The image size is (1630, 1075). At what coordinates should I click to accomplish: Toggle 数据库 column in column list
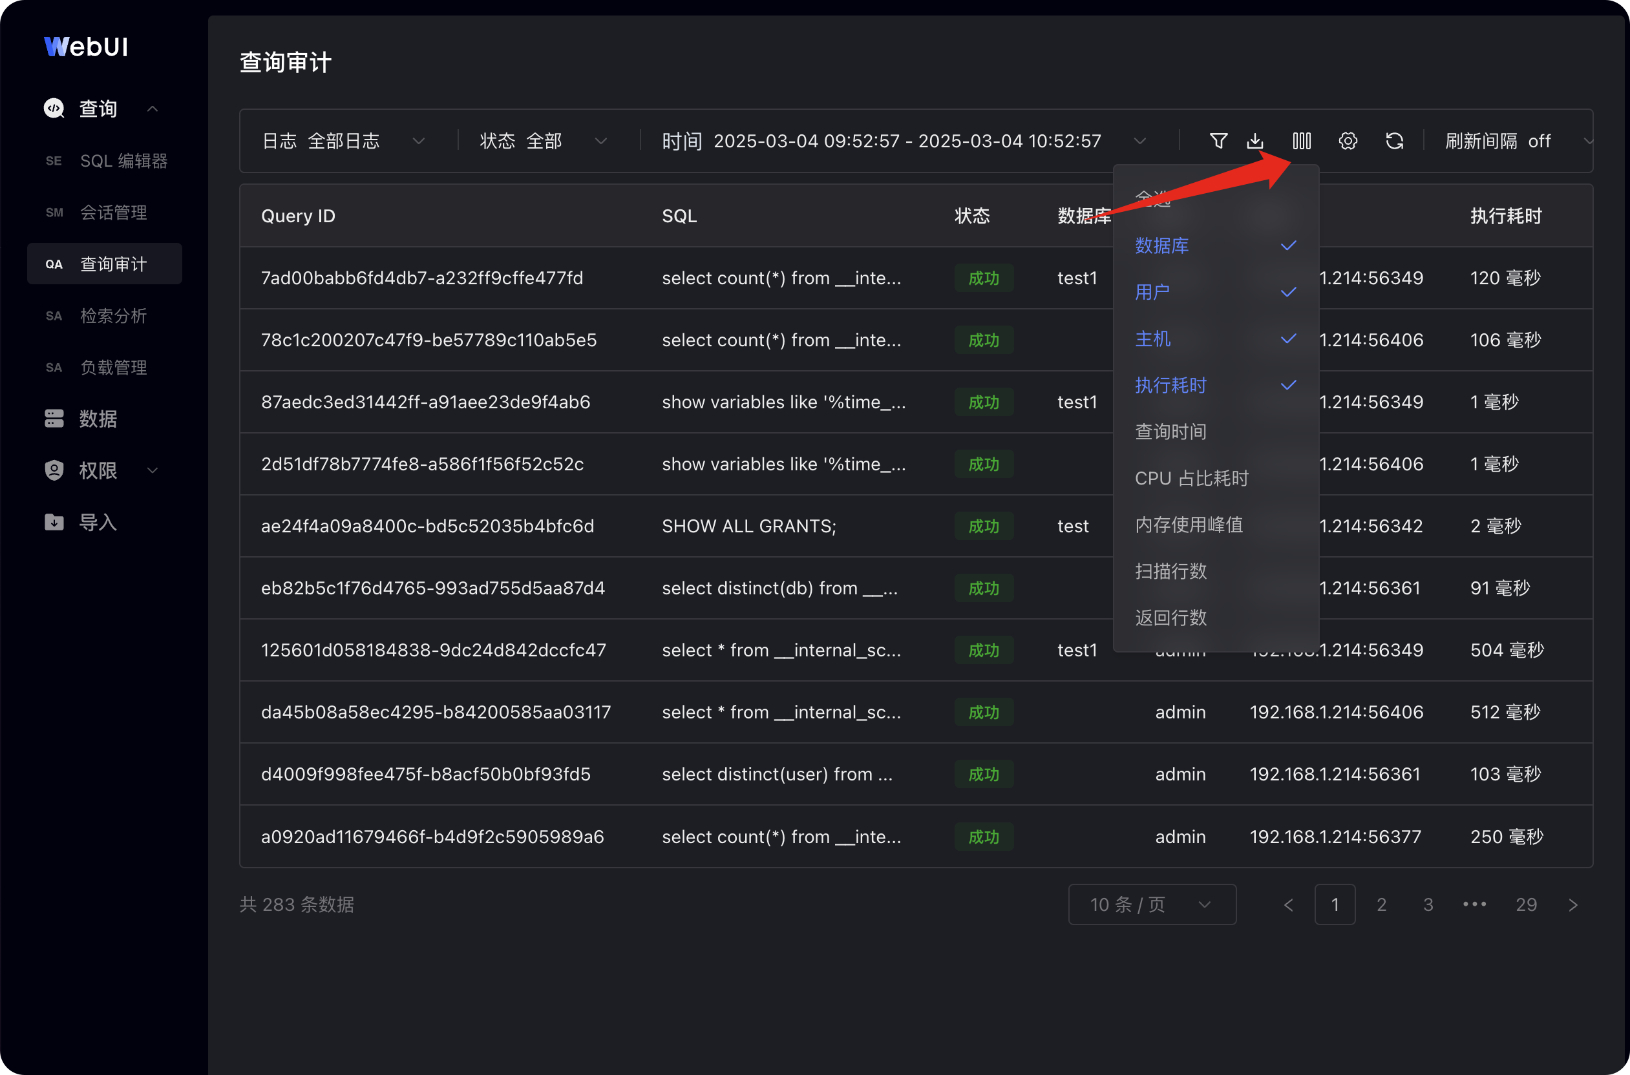tap(1215, 245)
